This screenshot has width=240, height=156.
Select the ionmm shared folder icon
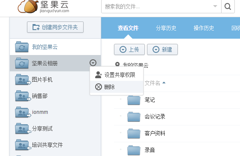point(23,112)
